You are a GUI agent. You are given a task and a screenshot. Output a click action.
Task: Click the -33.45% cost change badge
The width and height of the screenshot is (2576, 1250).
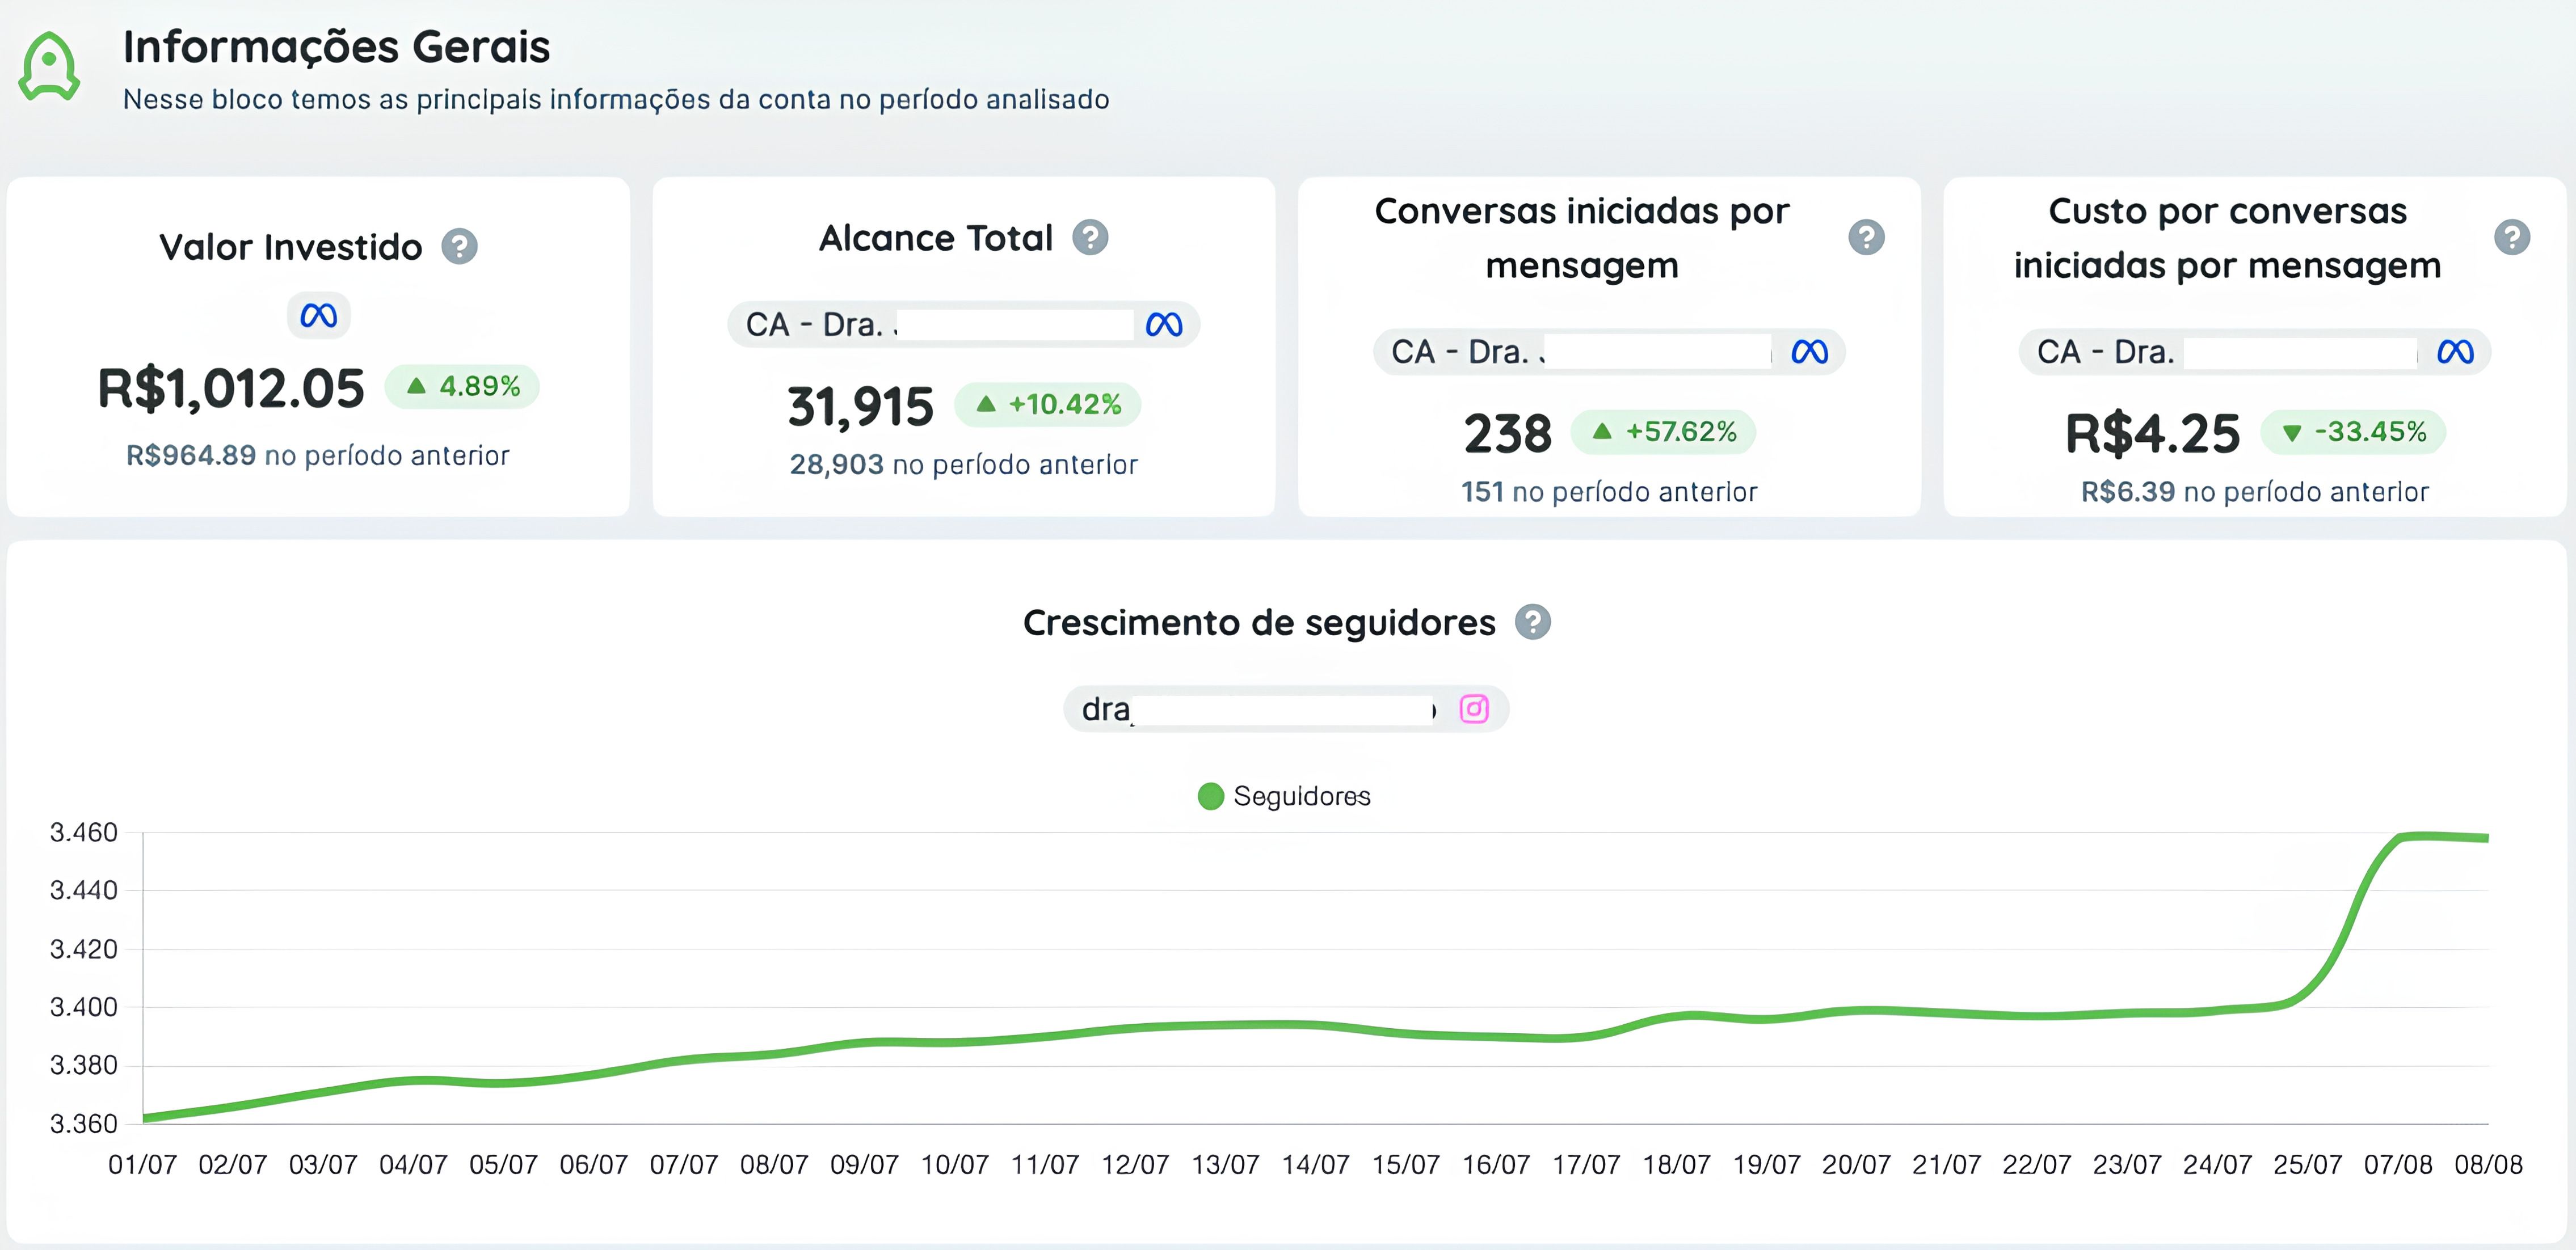coord(2353,432)
